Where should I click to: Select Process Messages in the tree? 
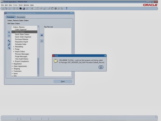(x=22, y=54)
